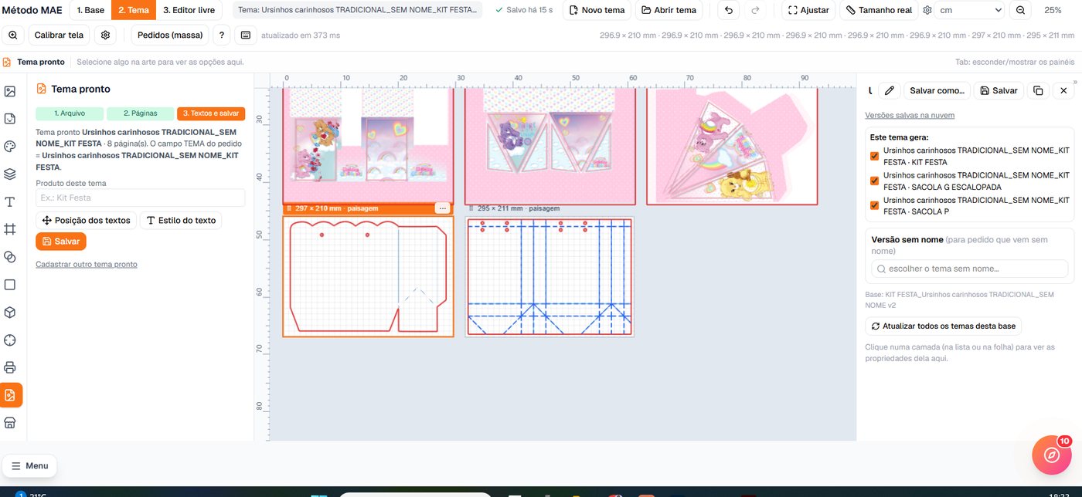Redo the last undone action
This screenshot has height=497, width=1082.
pos(755,10)
